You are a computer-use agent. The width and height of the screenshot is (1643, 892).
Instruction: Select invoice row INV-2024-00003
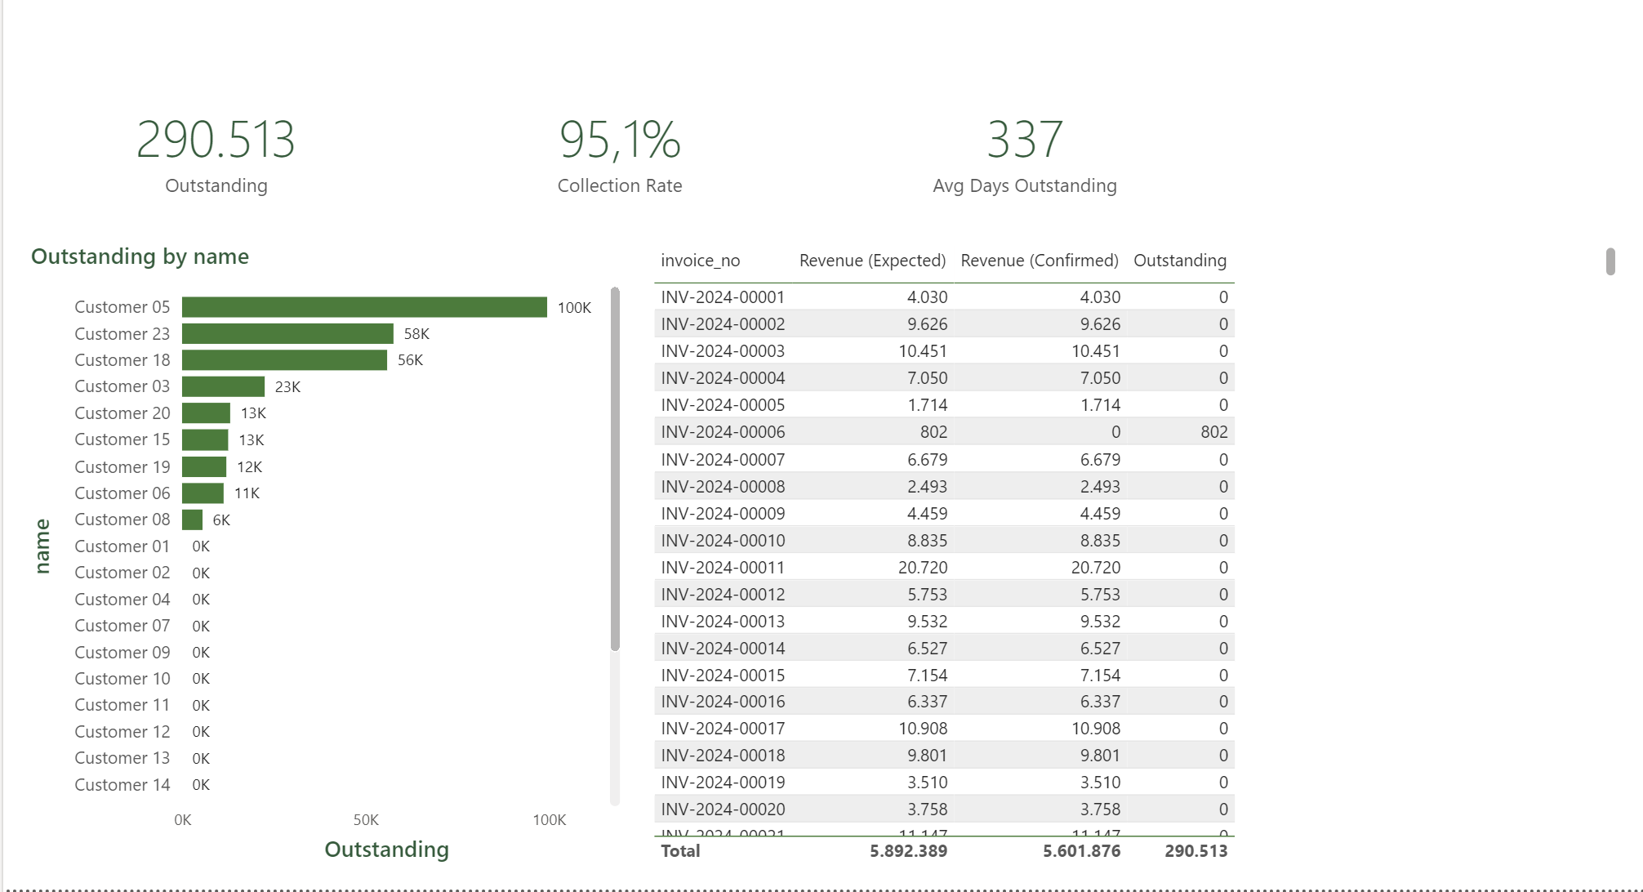[x=944, y=351]
